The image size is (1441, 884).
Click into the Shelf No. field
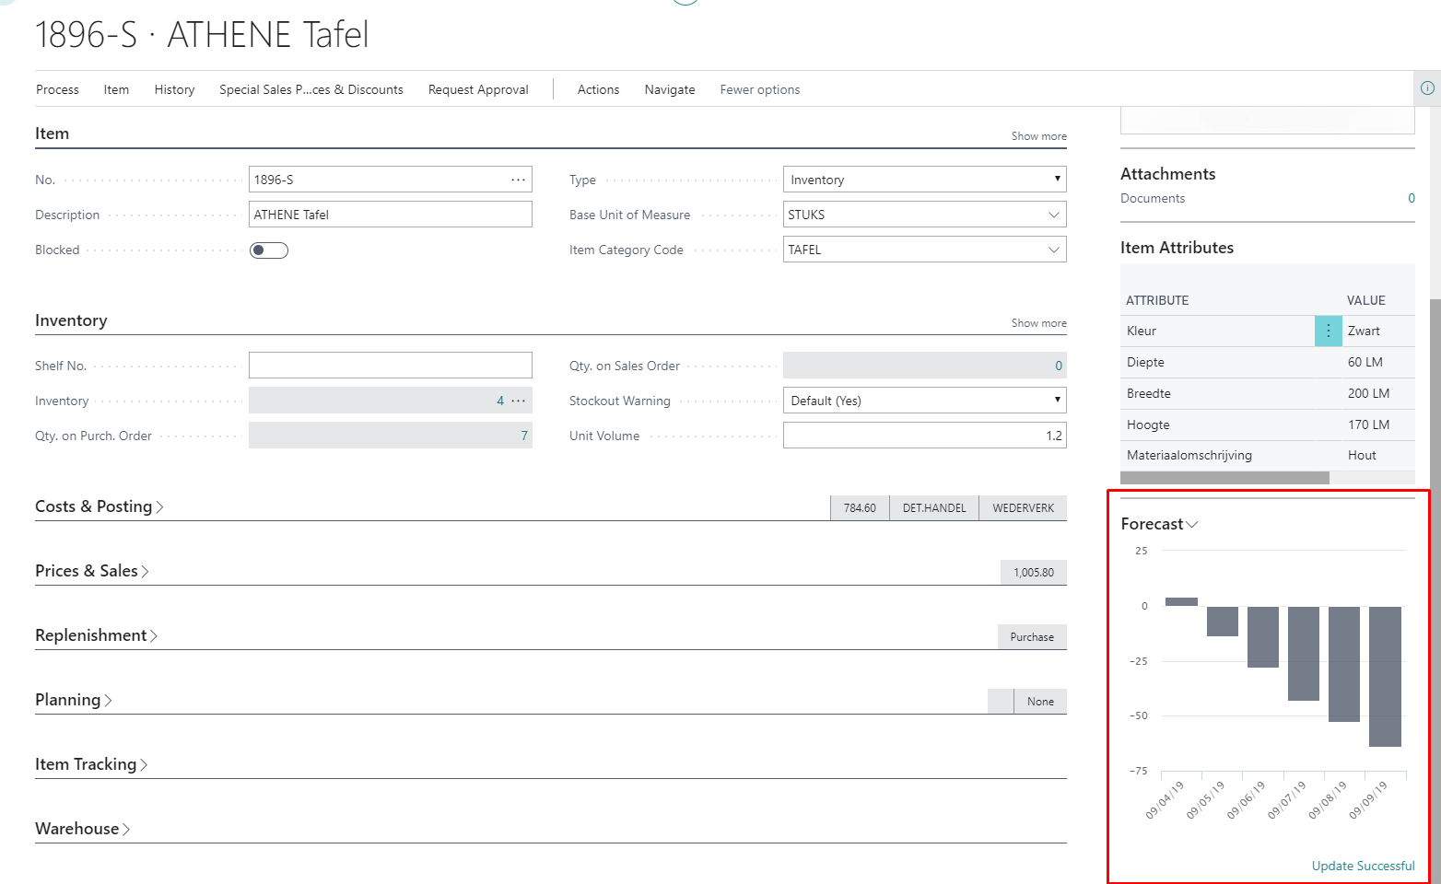tap(391, 366)
